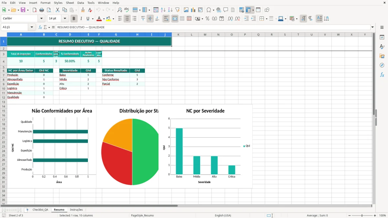
Task: Click English (USA) language in status bar
Action: click(x=223, y=215)
